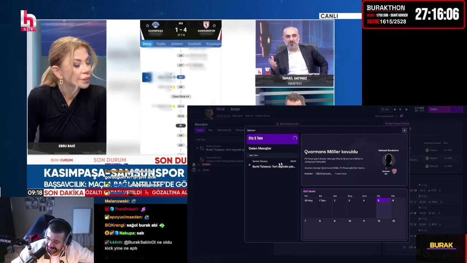The image size is (467, 263).
Task: Select the İstatistik tab in match overlay
Action: click(194, 44)
